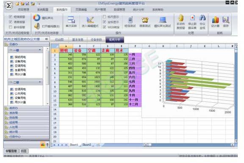Enable the 标尺显示 ruler checkbox
The height and width of the screenshot is (163, 244).
pos(104,17)
